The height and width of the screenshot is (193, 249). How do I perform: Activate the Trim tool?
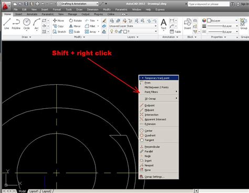90,21
